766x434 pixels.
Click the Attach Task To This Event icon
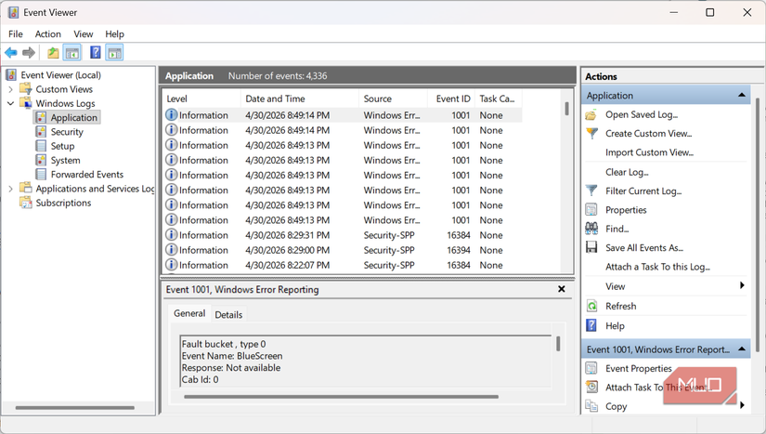tap(591, 388)
